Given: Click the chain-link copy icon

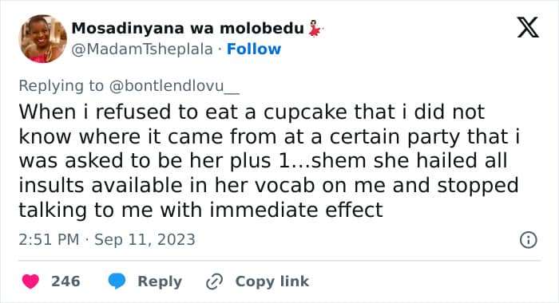Looking at the screenshot, I should click(215, 281).
